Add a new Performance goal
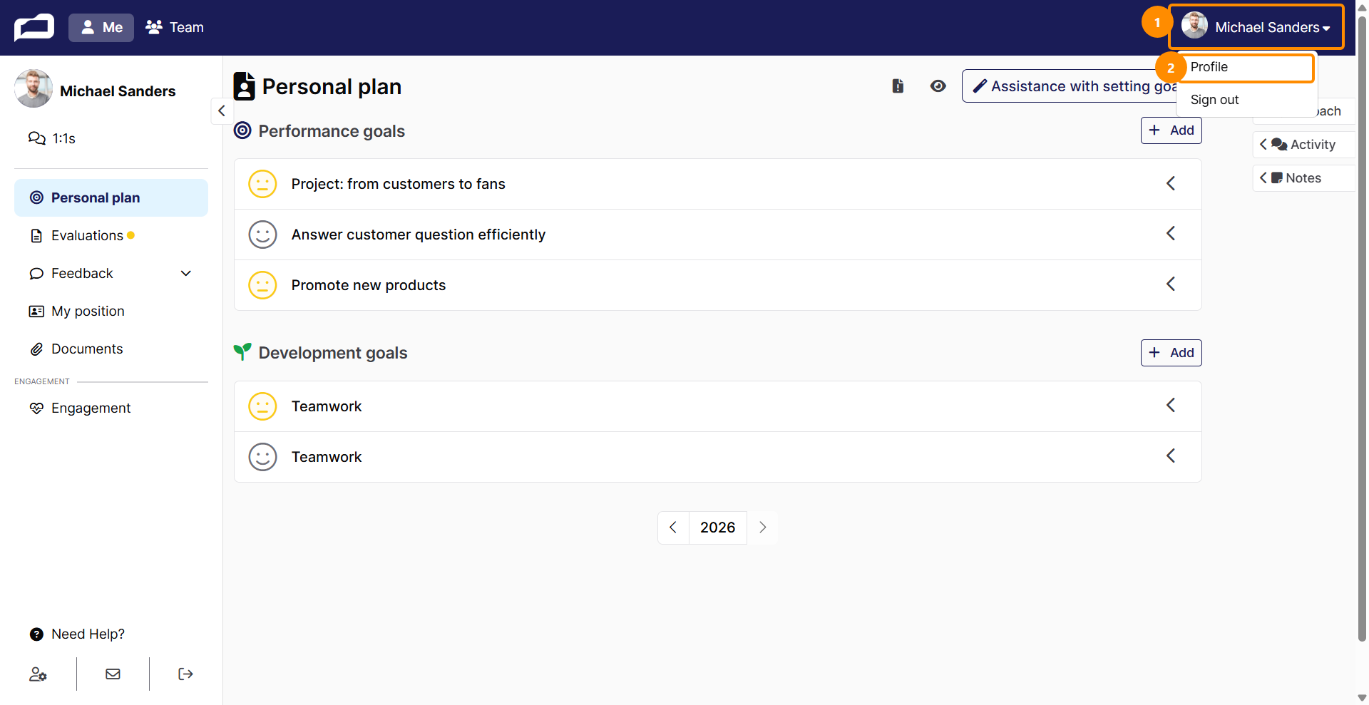Screen dimensions: 1369x705 click(x=1171, y=130)
